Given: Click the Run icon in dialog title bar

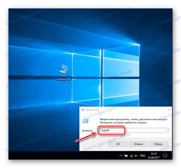Looking at the screenshot, I should pyautogui.click(x=83, y=110).
